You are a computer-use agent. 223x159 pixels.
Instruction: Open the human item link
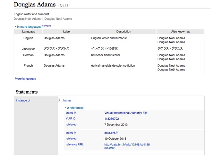(68, 100)
